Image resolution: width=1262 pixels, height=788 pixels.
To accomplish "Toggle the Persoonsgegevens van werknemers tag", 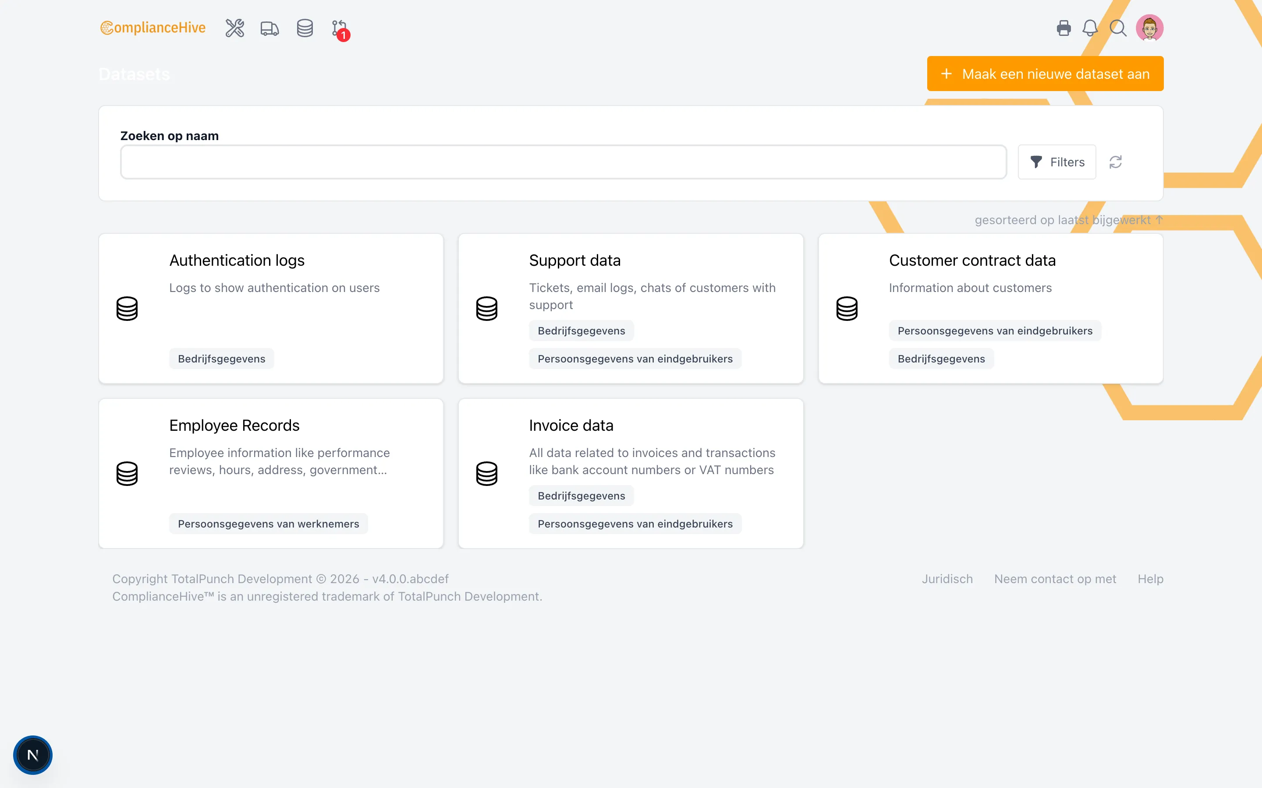I will click(x=268, y=523).
